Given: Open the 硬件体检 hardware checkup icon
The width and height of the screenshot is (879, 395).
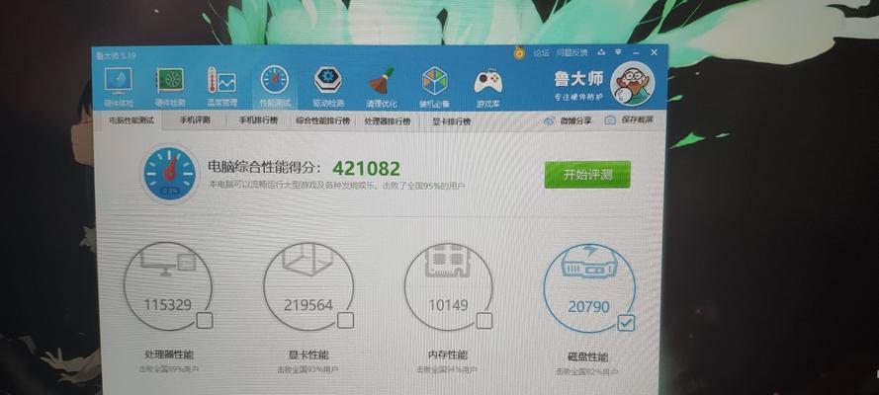Looking at the screenshot, I should click(x=119, y=87).
